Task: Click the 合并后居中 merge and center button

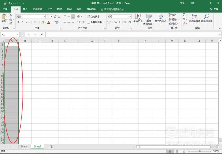Action: (x=94, y=22)
